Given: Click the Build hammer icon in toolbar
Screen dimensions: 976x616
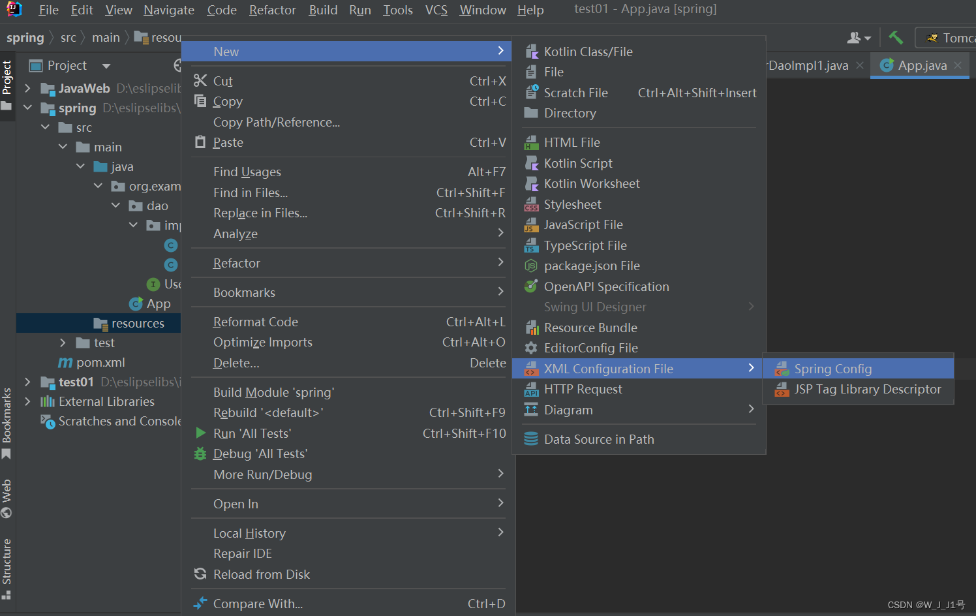Looking at the screenshot, I should coord(896,37).
